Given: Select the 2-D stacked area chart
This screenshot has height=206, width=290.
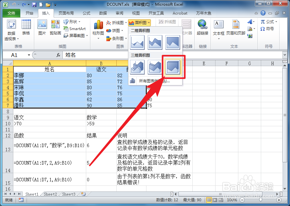Looking at the screenshot, I should click(155, 42).
